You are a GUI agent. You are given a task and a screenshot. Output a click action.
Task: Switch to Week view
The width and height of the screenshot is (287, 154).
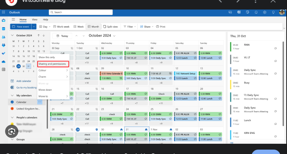[x=78, y=26]
